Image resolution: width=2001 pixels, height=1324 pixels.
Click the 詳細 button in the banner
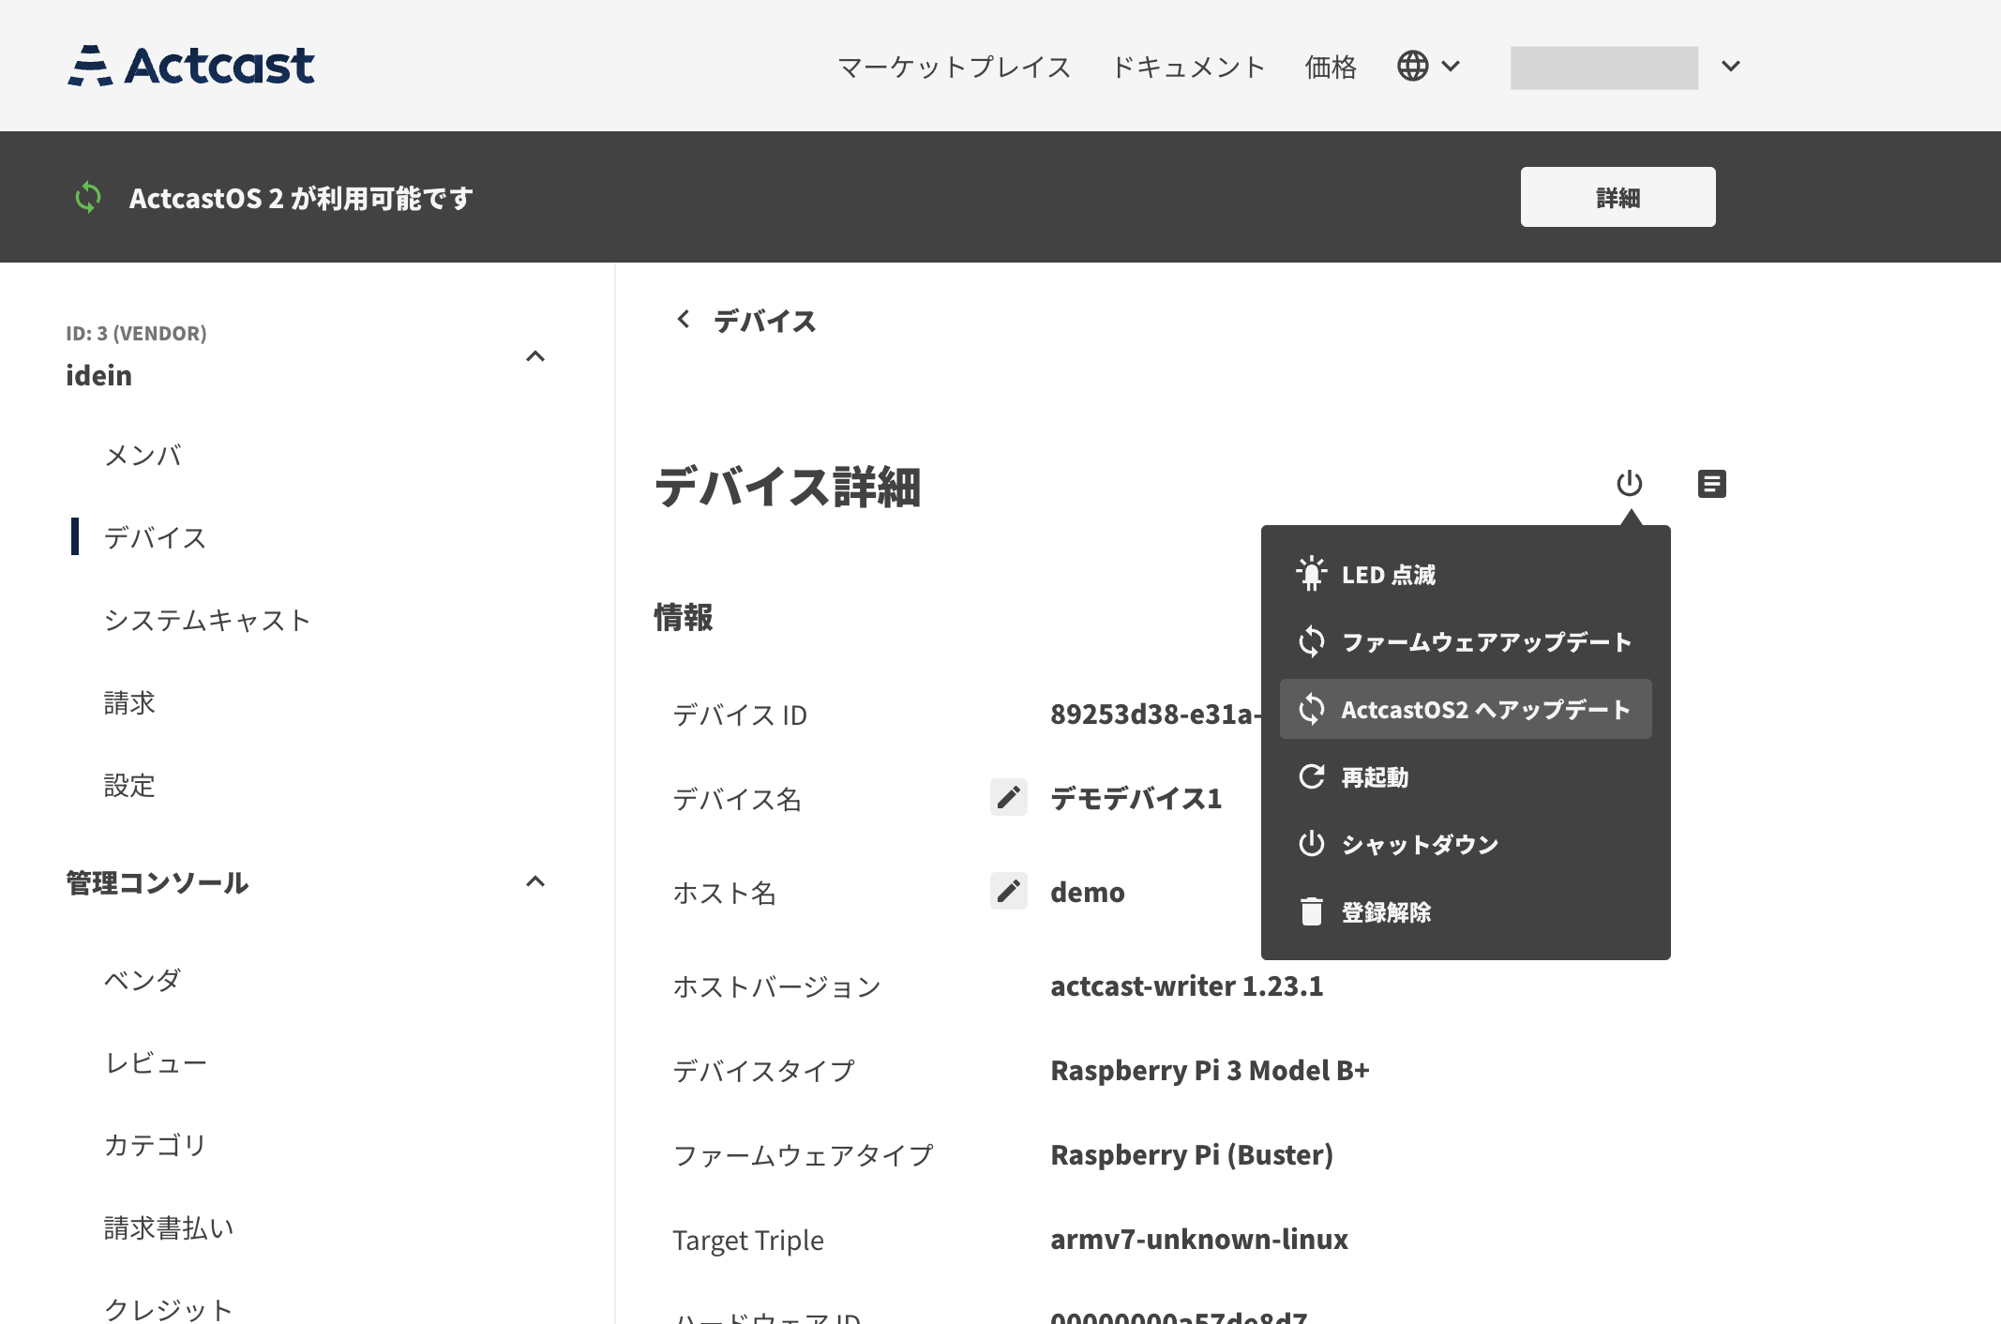tap(1617, 197)
